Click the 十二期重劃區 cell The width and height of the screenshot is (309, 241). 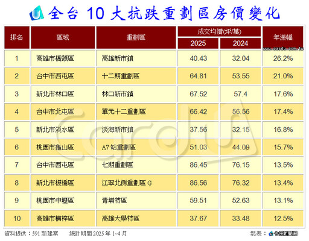[x=136, y=76]
